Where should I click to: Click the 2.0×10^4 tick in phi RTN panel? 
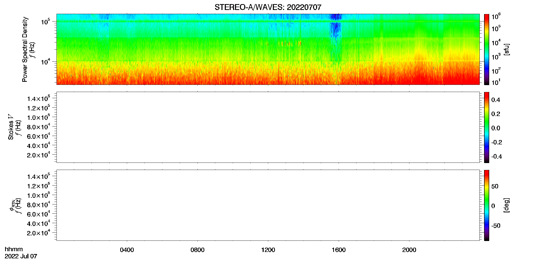(39, 233)
